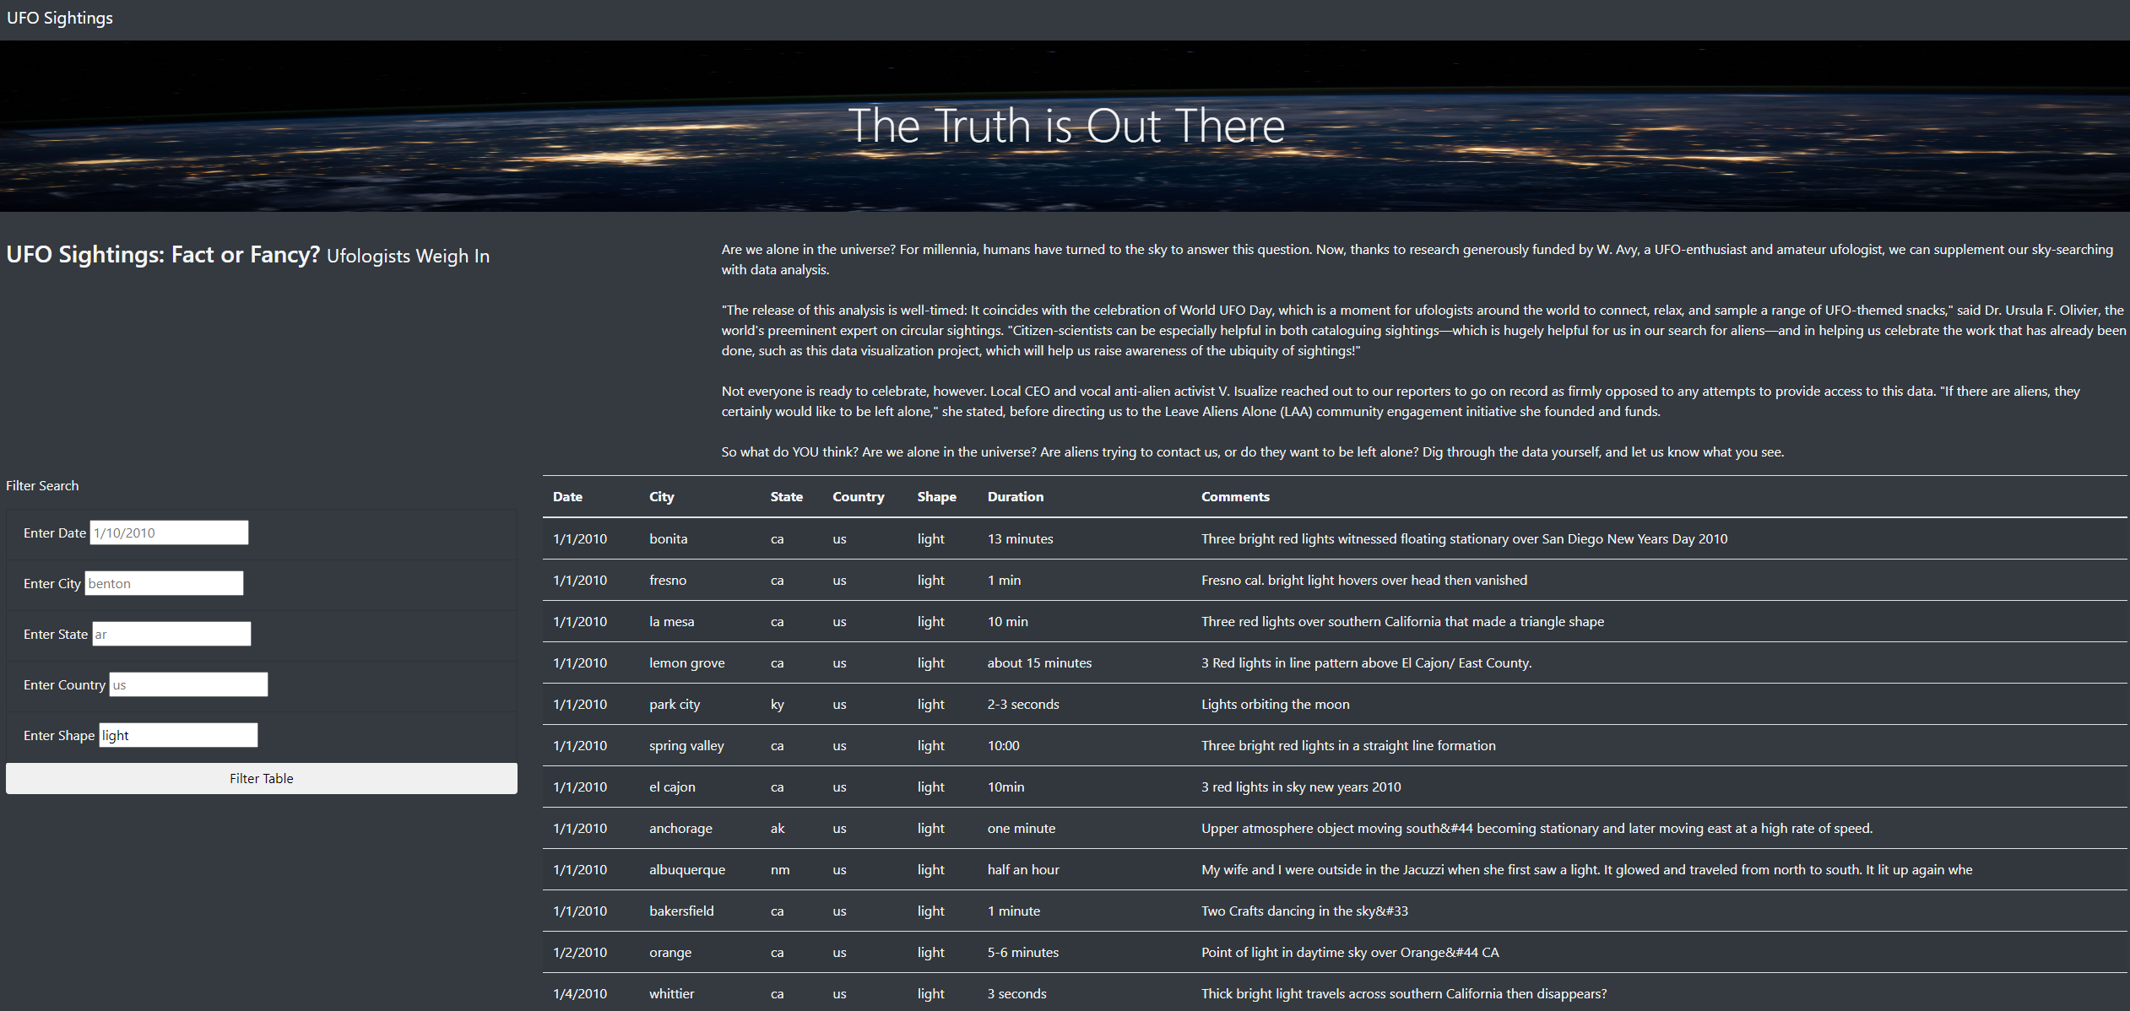The width and height of the screenshot is (2130, 1011).
Task: Click the Shape column header
Action: click(x=936, y=496)
